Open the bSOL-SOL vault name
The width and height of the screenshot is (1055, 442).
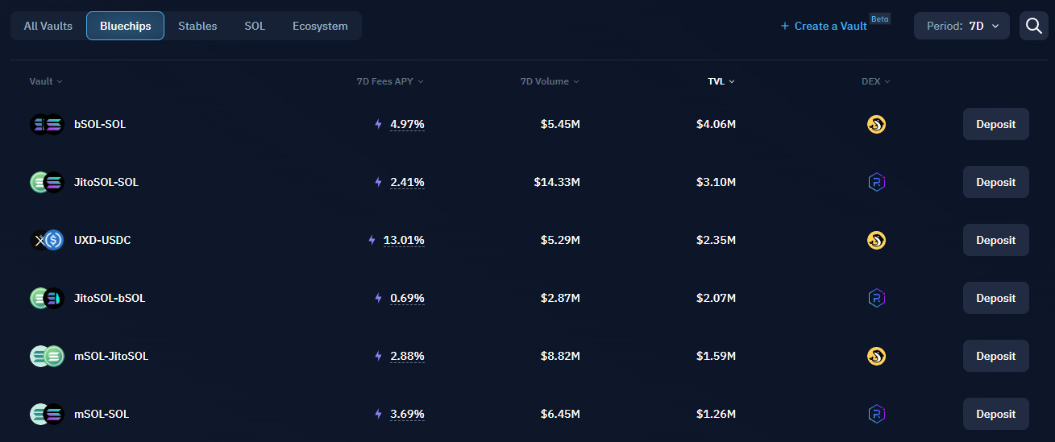click(x=100, y=125)
